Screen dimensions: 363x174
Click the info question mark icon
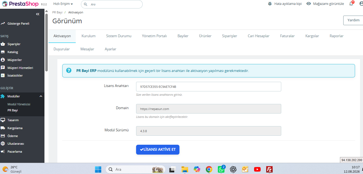coord(69,71)
